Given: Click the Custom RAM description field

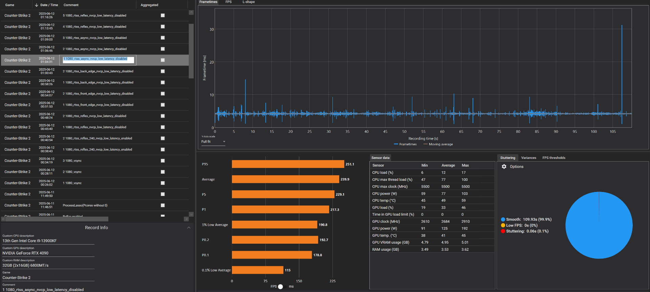Looking at the screenshot, I should [x=48, y=266].
